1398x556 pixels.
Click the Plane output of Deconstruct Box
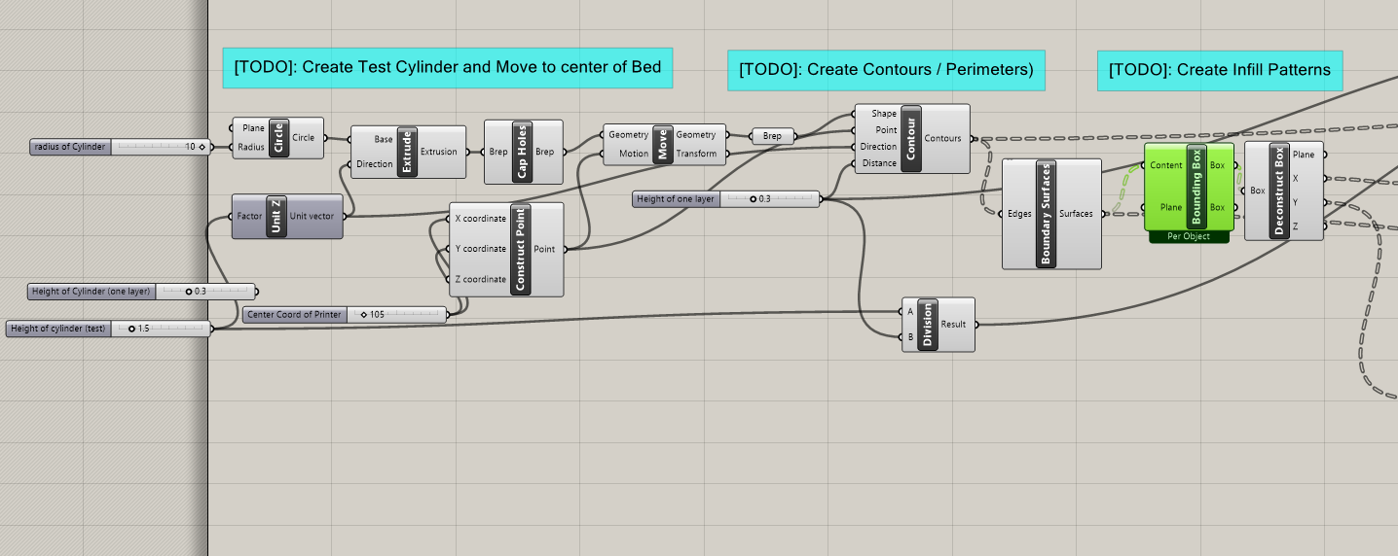[1303, 154]
